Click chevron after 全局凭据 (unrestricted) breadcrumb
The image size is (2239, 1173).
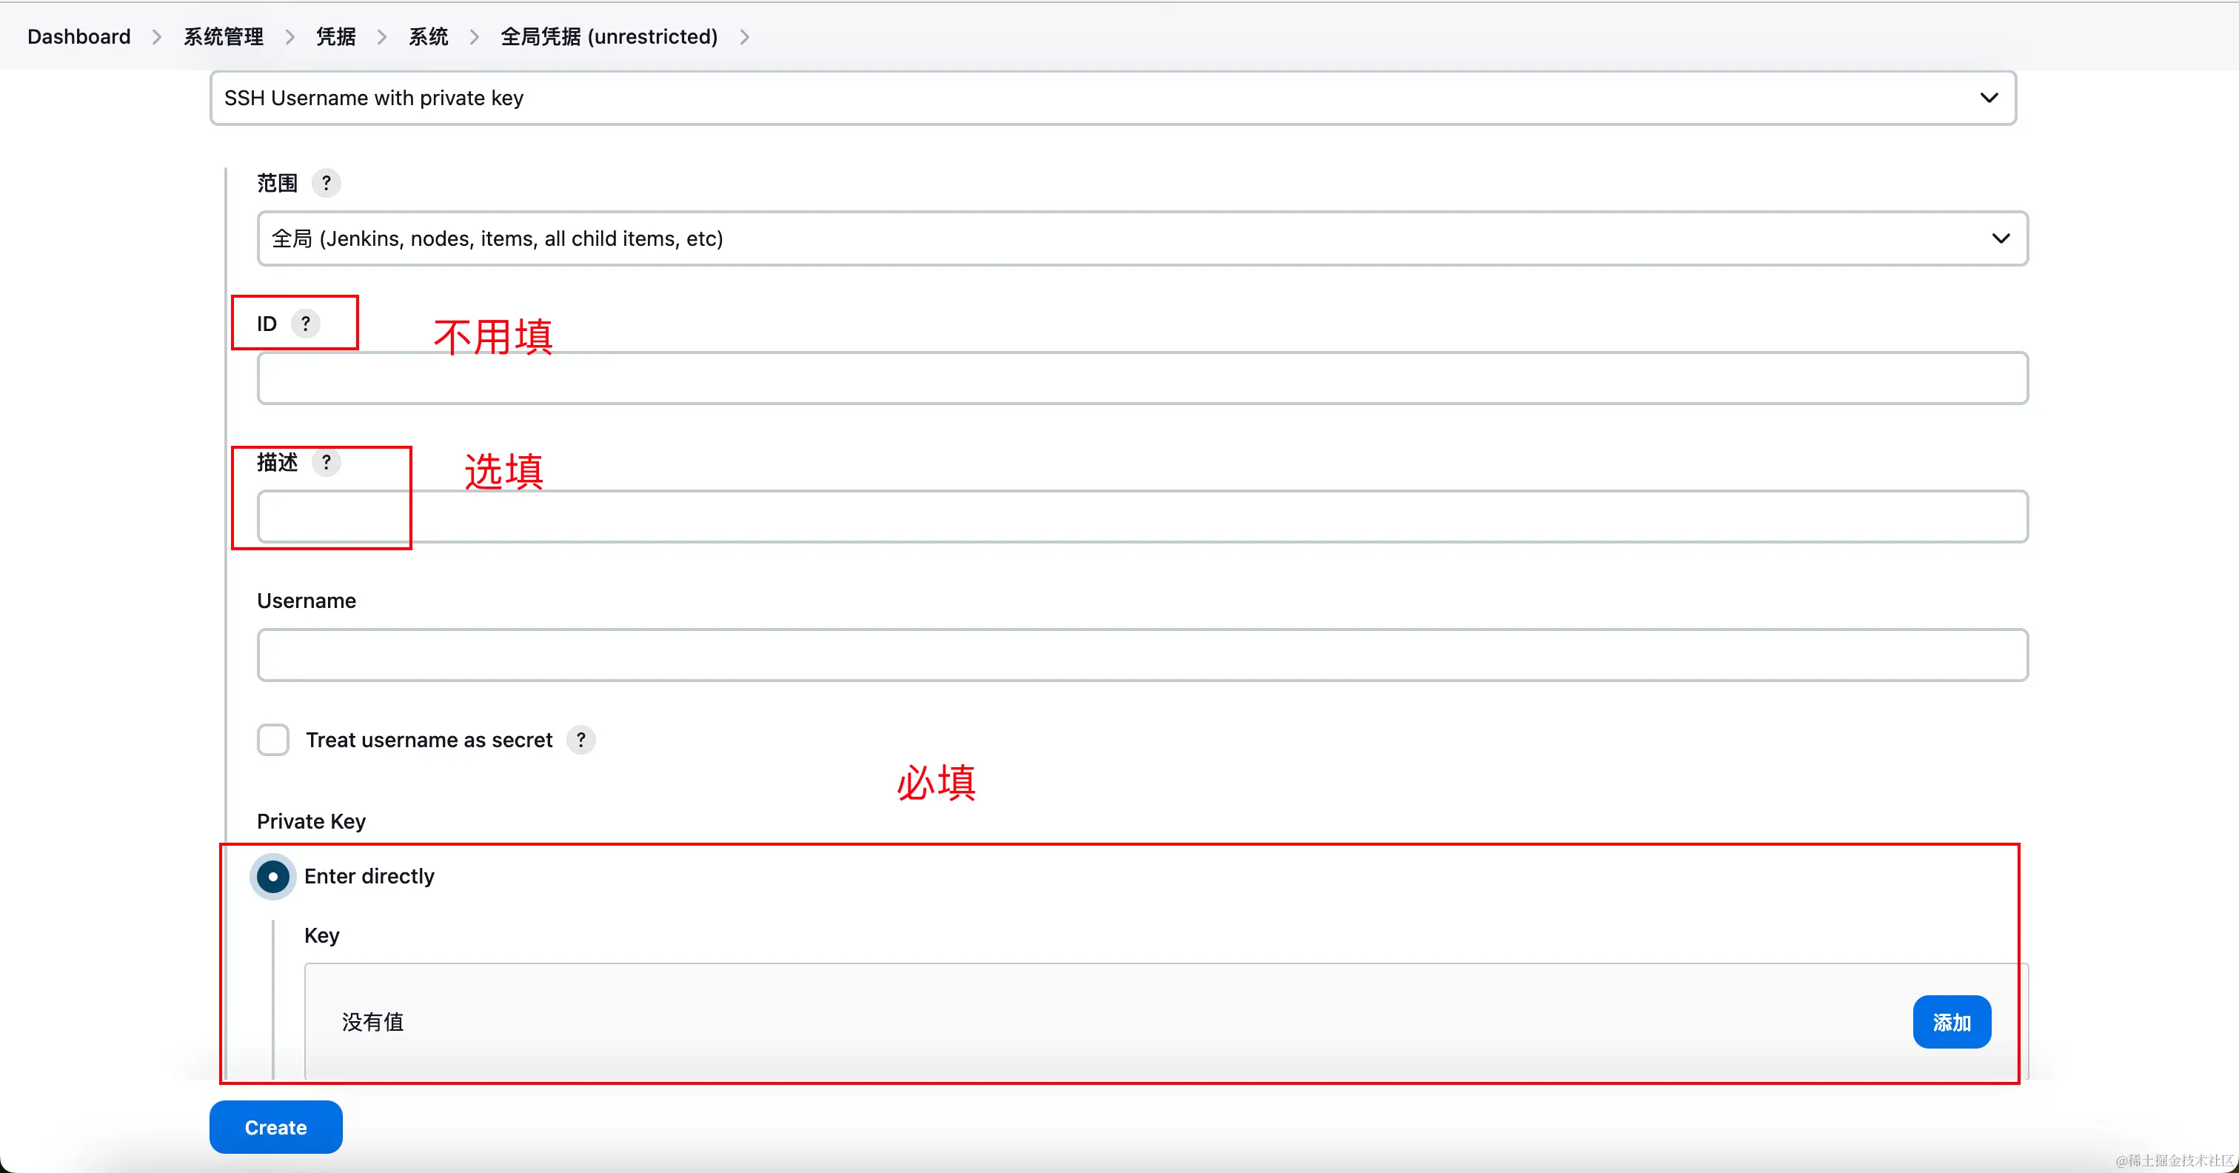pos(745,37)
